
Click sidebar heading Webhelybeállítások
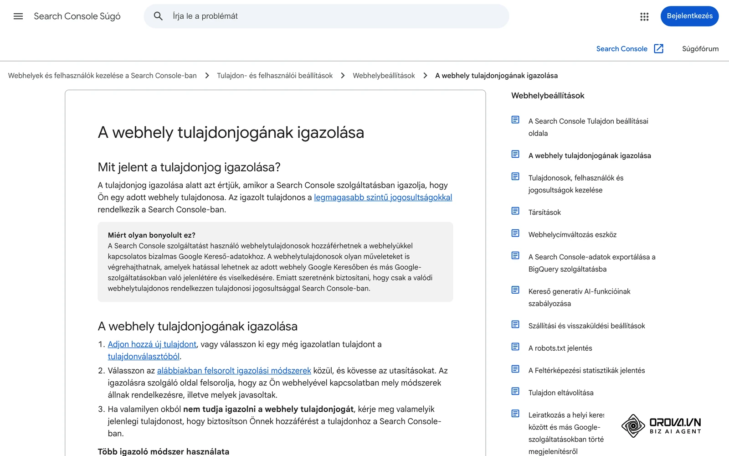point(548,96)
